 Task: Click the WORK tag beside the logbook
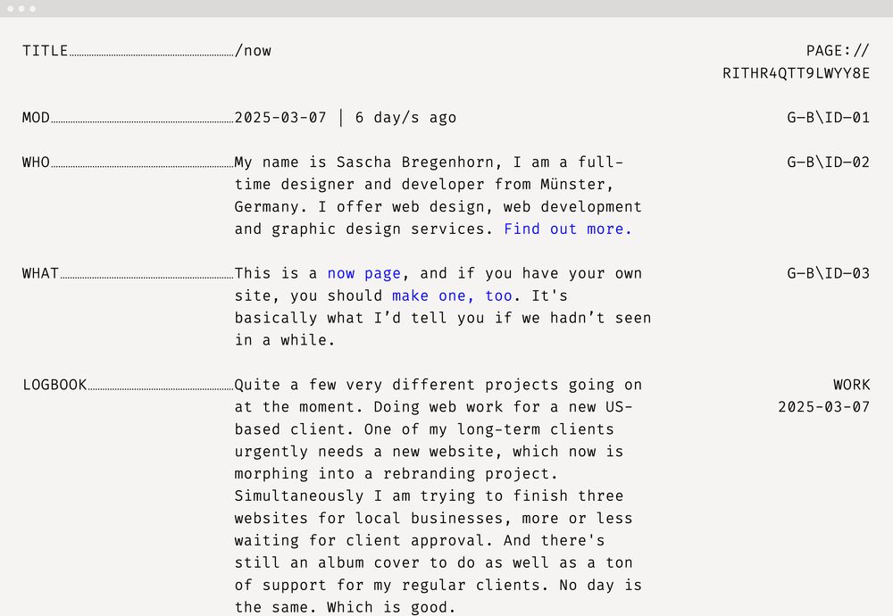pos(851,386)
